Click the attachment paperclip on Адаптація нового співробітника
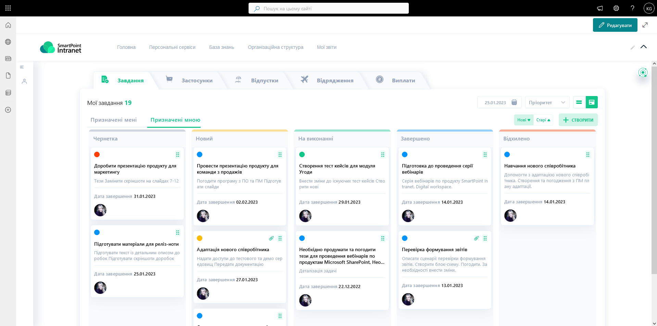Viewport: 657px width, 326px height. click(271, 238)
